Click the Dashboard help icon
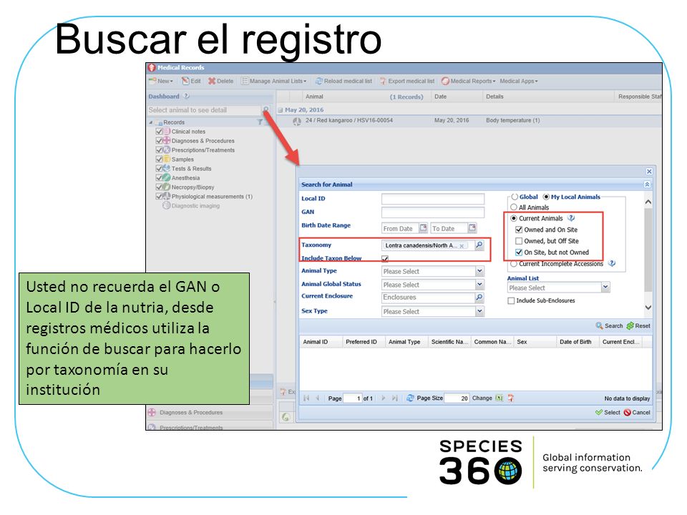Viewport: 687px width, 515px height. [x=186, y=97]
